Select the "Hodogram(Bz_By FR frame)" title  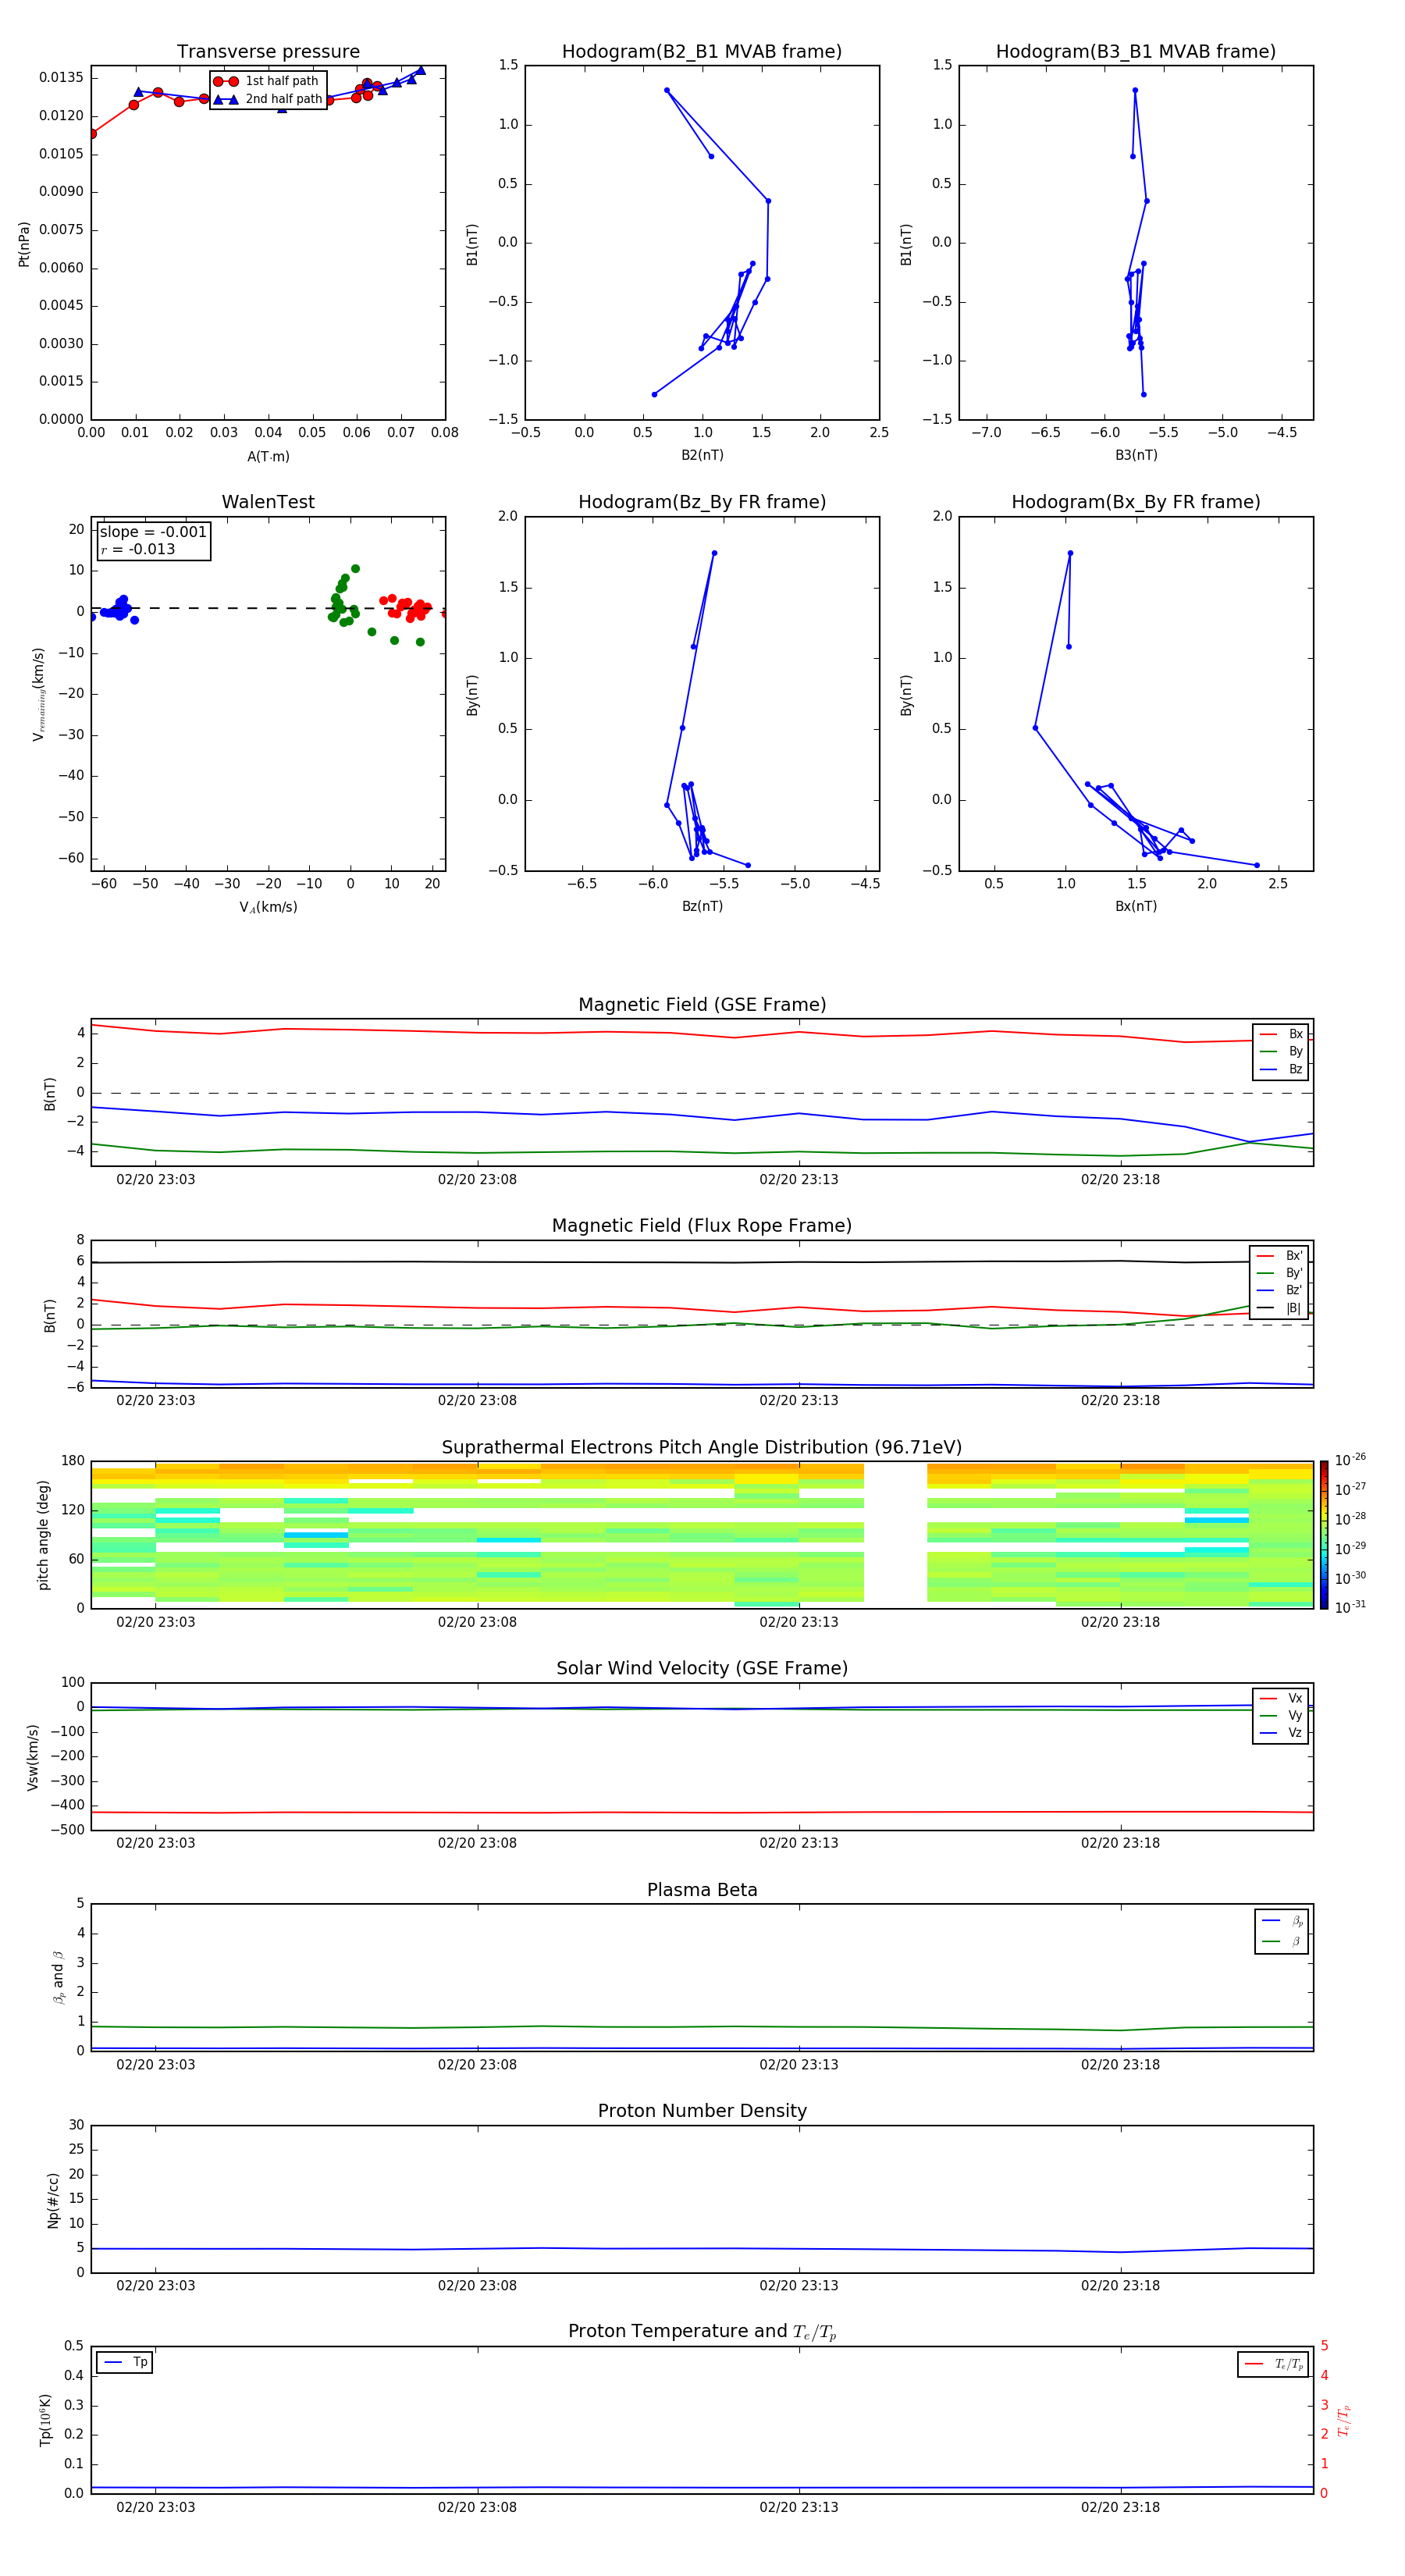point(702,502)
